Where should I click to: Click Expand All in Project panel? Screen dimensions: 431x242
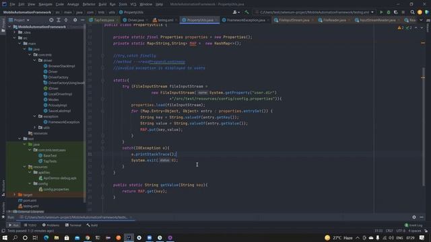59,20
